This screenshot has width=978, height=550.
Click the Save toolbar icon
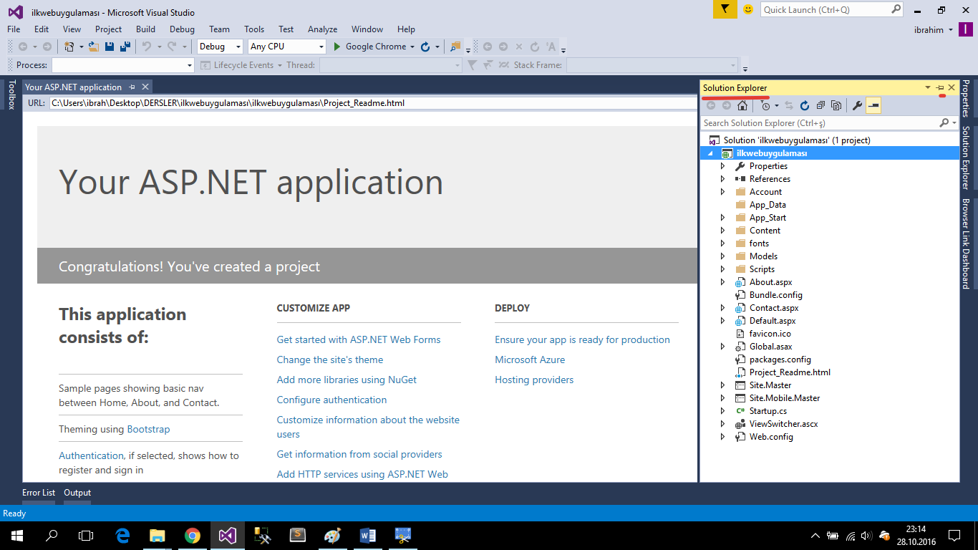pyautogui.click(x=110, y=47)
